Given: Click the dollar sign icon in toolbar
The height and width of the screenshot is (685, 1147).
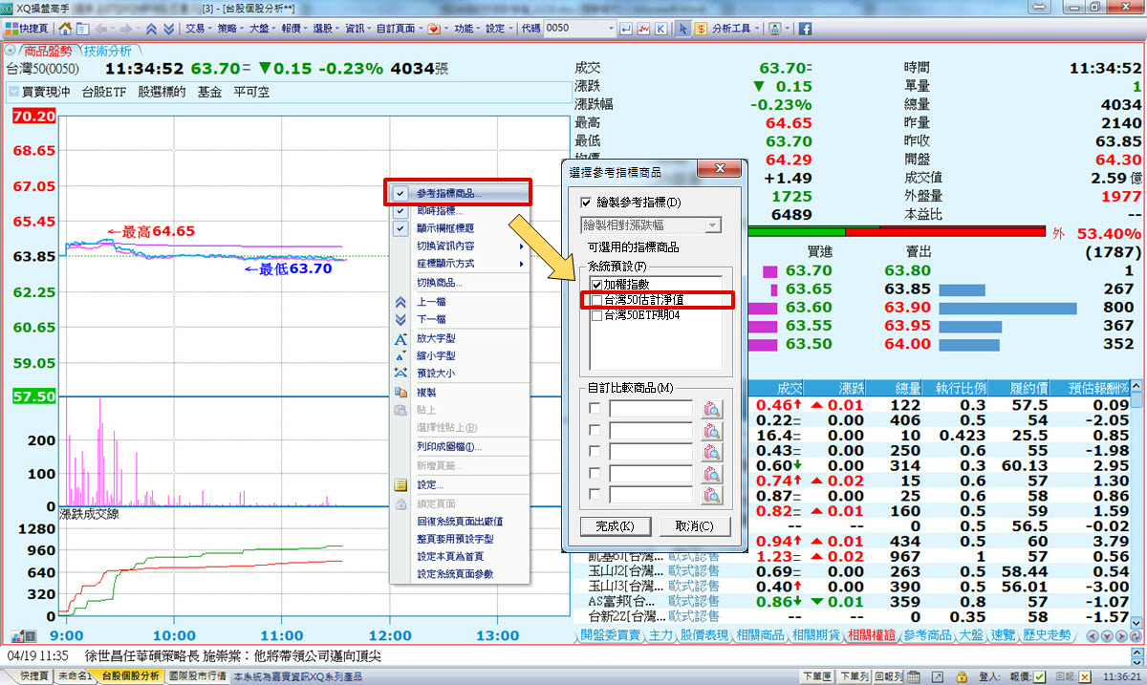Looking at the screenshot, I should coord(702,29).
